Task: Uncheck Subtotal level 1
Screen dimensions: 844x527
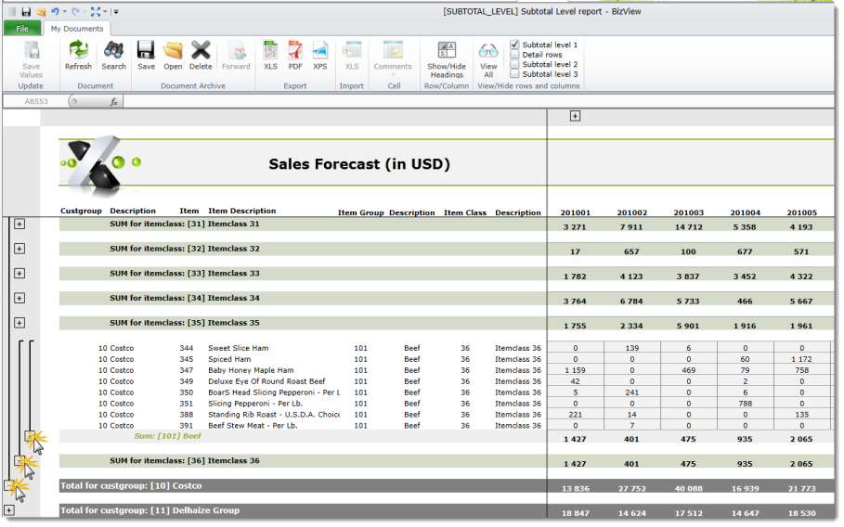Action: point(514,45)
